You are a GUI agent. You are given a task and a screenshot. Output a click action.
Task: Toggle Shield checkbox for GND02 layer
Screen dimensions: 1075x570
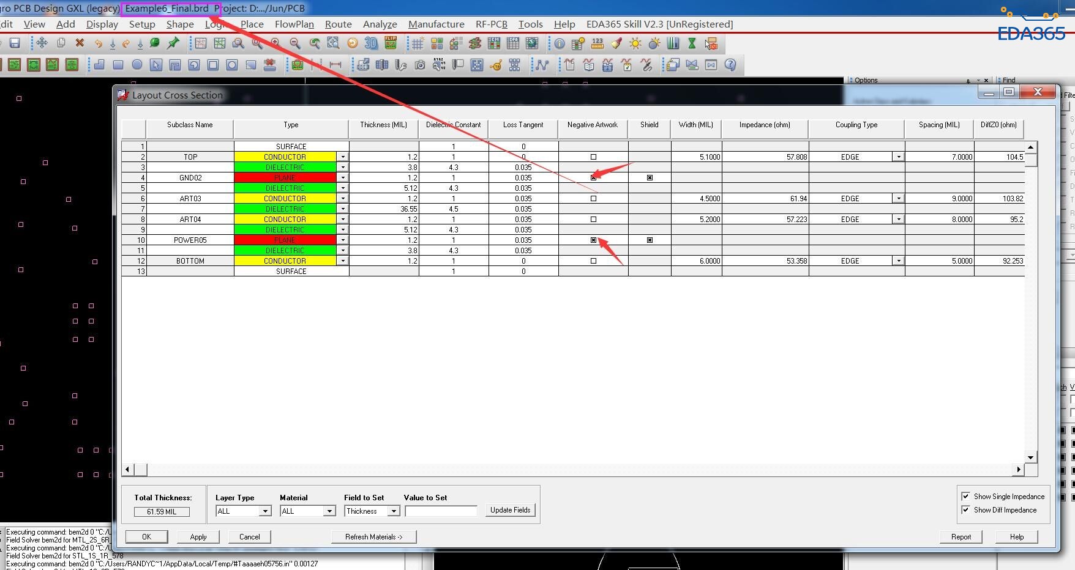[x=650, y=177]
